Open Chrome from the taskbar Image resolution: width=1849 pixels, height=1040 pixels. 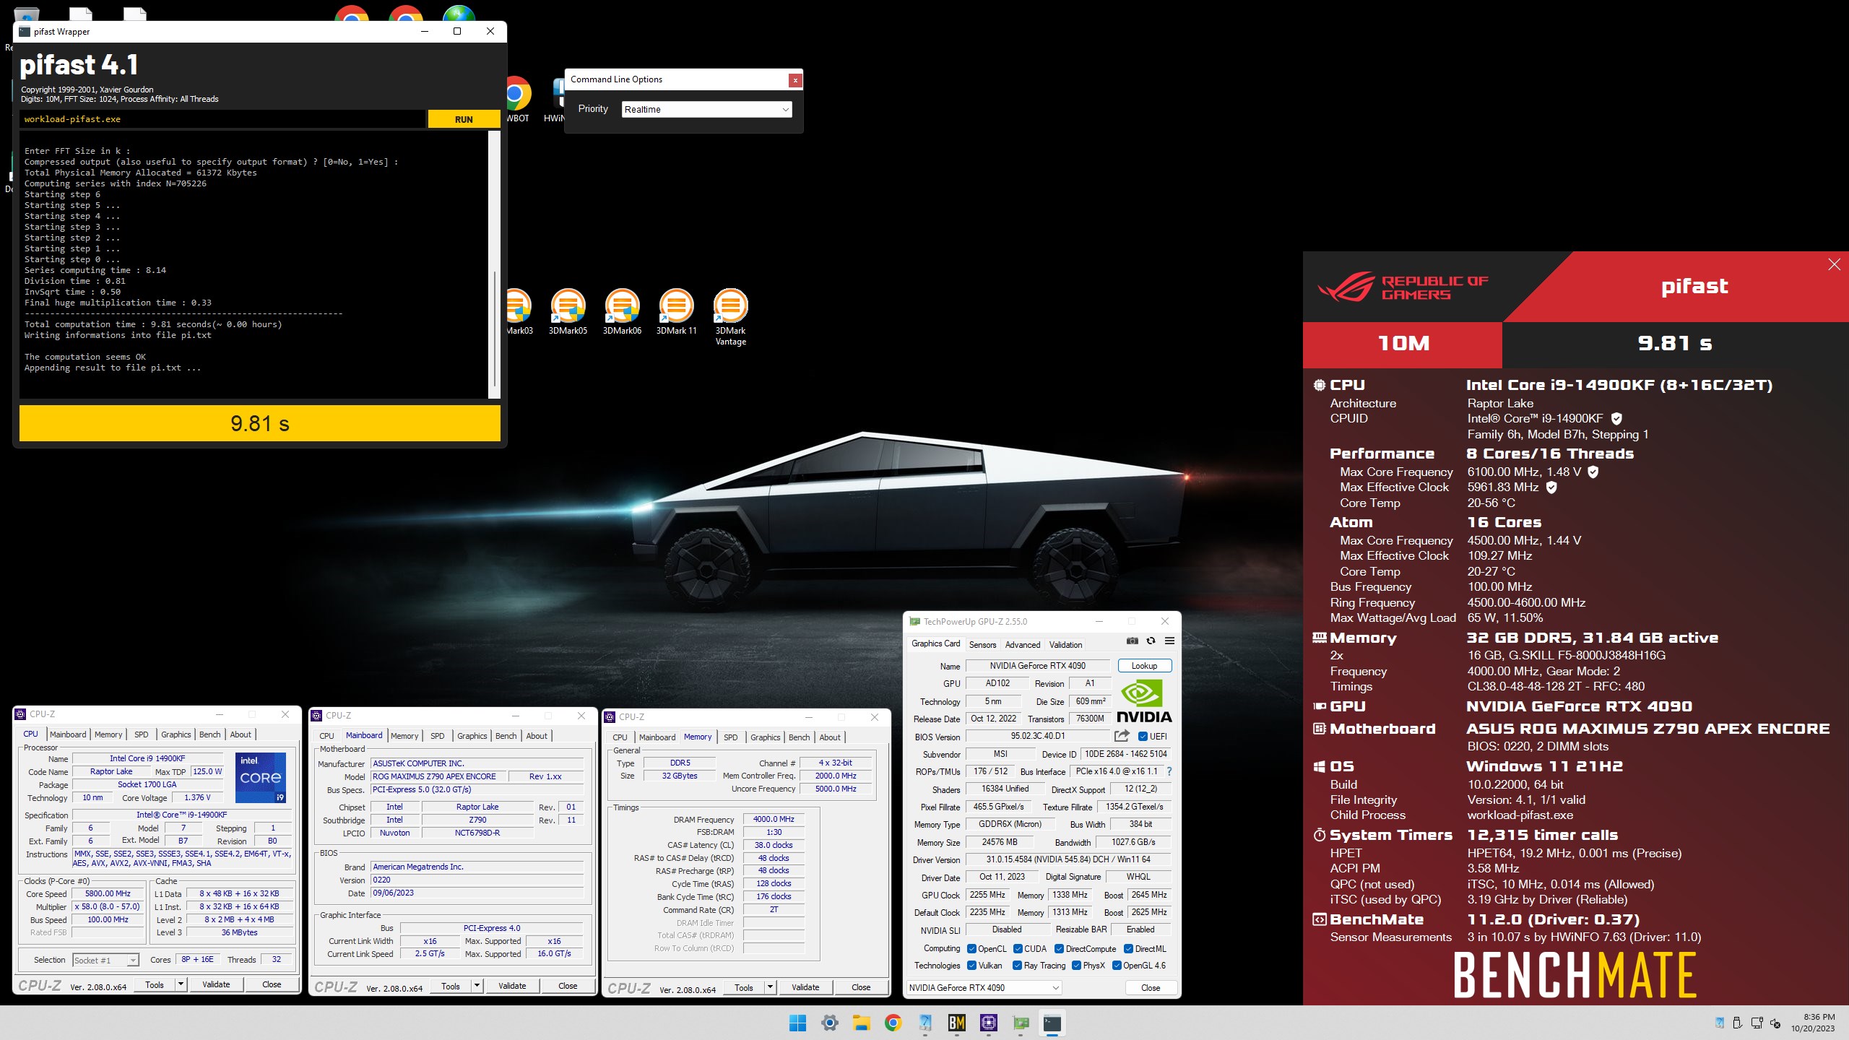point(893,1023)
